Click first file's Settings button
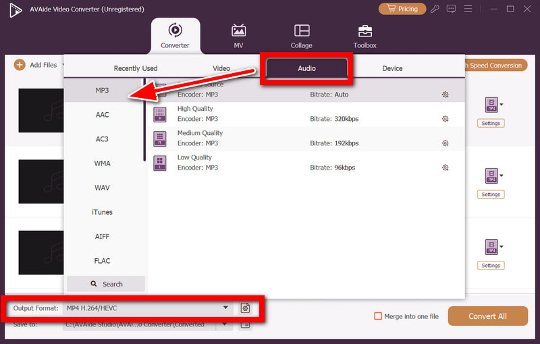This screenshot has width=540, height=344. pyautogui.click(x=491, y=123)
